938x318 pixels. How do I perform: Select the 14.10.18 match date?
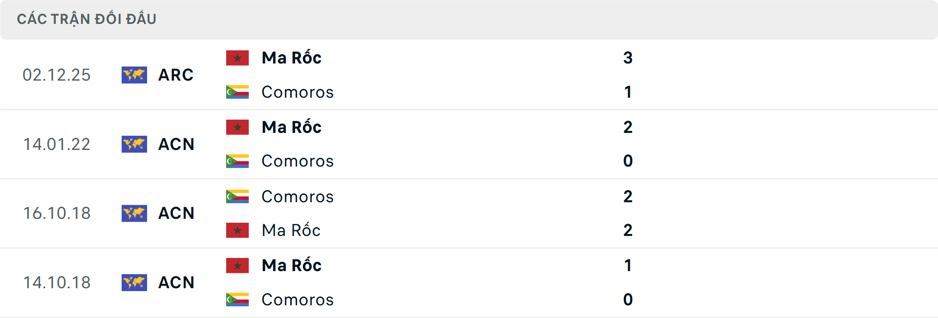[57, 282]
